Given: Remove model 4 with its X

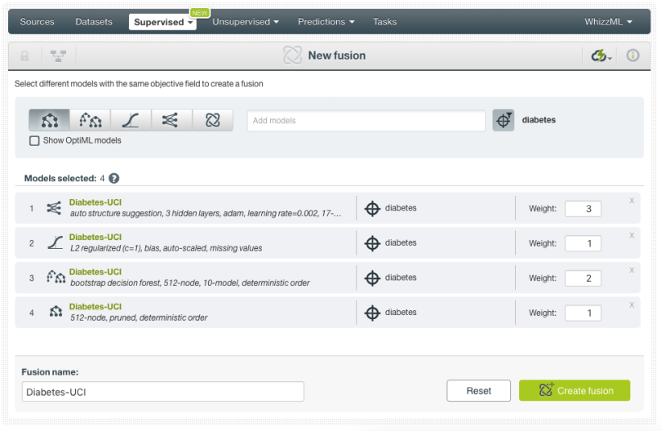Looking at the screenshot, I should [x=632, y=304].
